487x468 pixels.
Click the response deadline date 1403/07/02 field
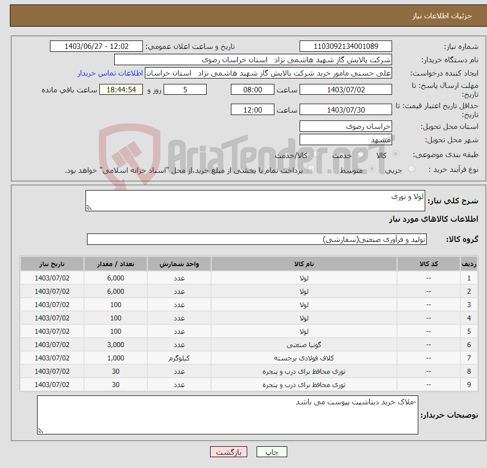tap(346, 90)
